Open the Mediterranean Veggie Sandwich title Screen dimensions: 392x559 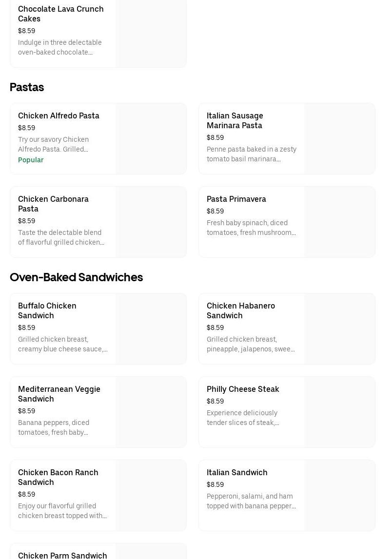(59, 394)
